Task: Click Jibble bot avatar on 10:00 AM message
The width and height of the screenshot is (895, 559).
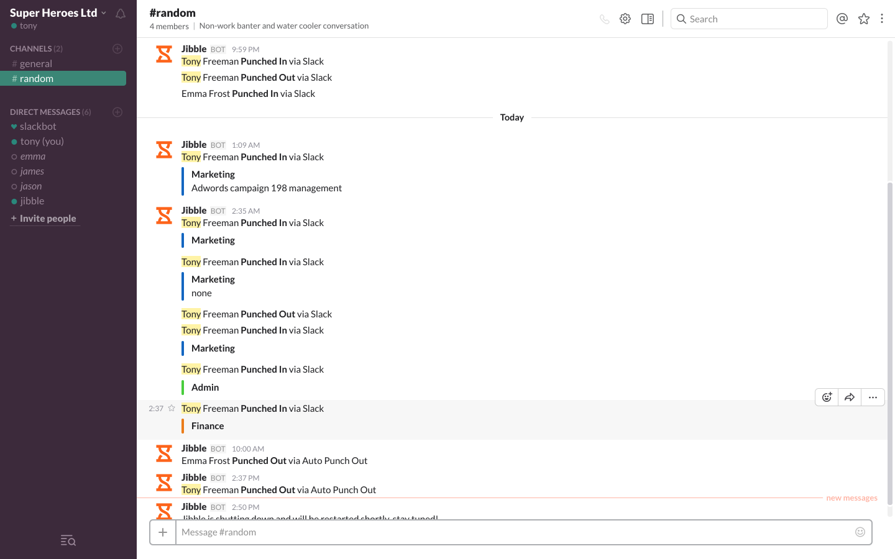Action: coord(164,453)
